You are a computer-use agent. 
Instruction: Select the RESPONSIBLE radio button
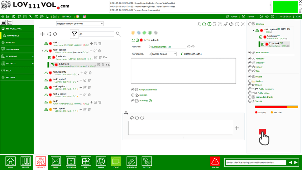pyautogui.click(x=150, y=54)
